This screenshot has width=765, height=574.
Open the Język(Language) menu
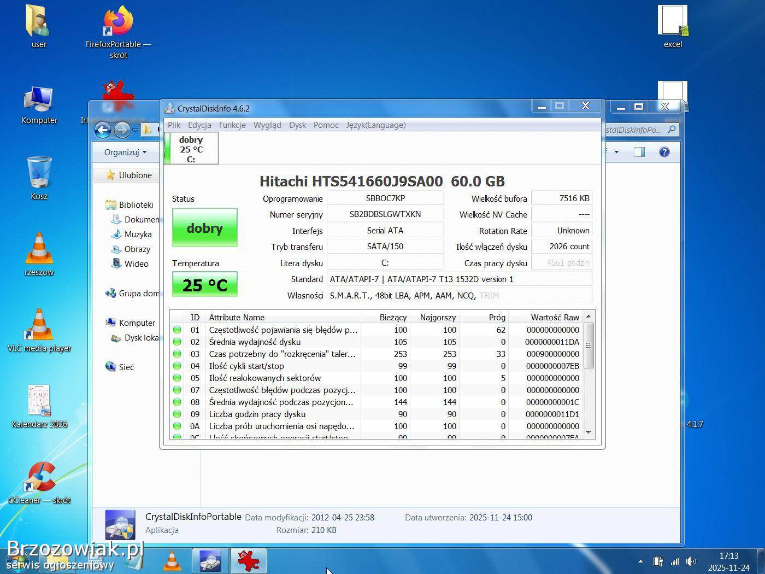click(375, 125)
